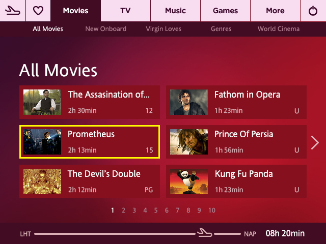Switch to the TV tab
The width and height of the screenshot is (326, 244).
click(125, 11)
